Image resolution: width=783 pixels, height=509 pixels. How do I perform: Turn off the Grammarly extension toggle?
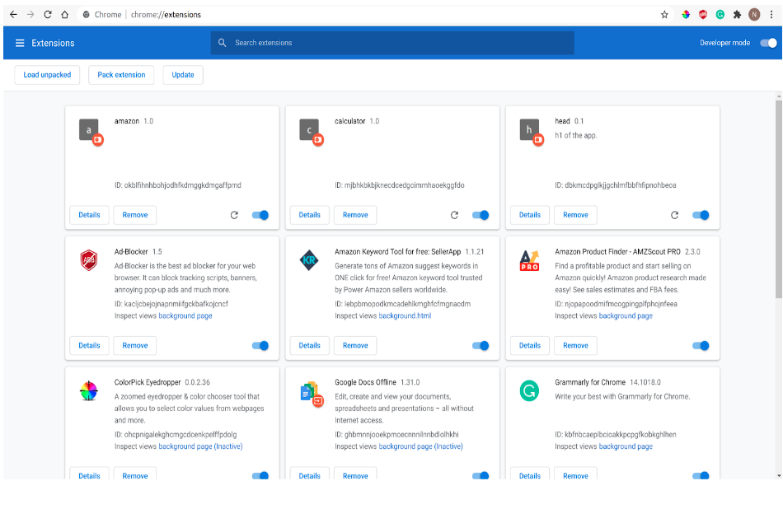click(x=701, y=475)
